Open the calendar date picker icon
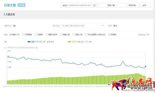The image size is (155, 93). point(94,5)
